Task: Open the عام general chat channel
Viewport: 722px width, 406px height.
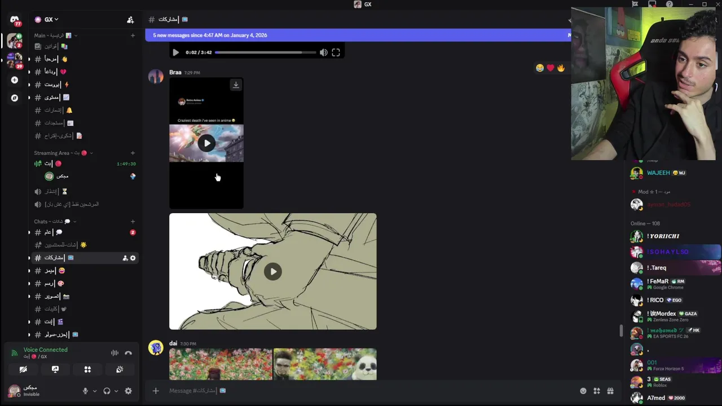Action: tap(85, 232)
